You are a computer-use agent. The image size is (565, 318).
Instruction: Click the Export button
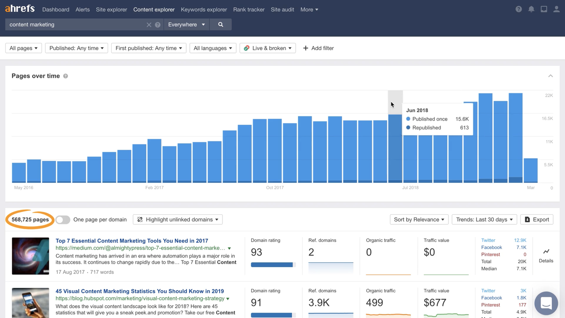point(537,220)
